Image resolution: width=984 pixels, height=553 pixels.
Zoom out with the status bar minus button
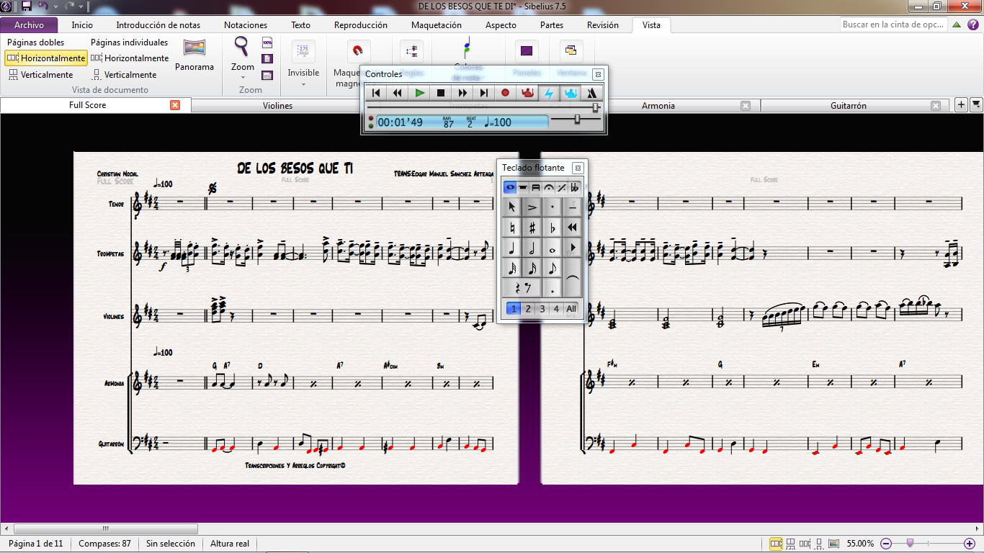[887, 544]
